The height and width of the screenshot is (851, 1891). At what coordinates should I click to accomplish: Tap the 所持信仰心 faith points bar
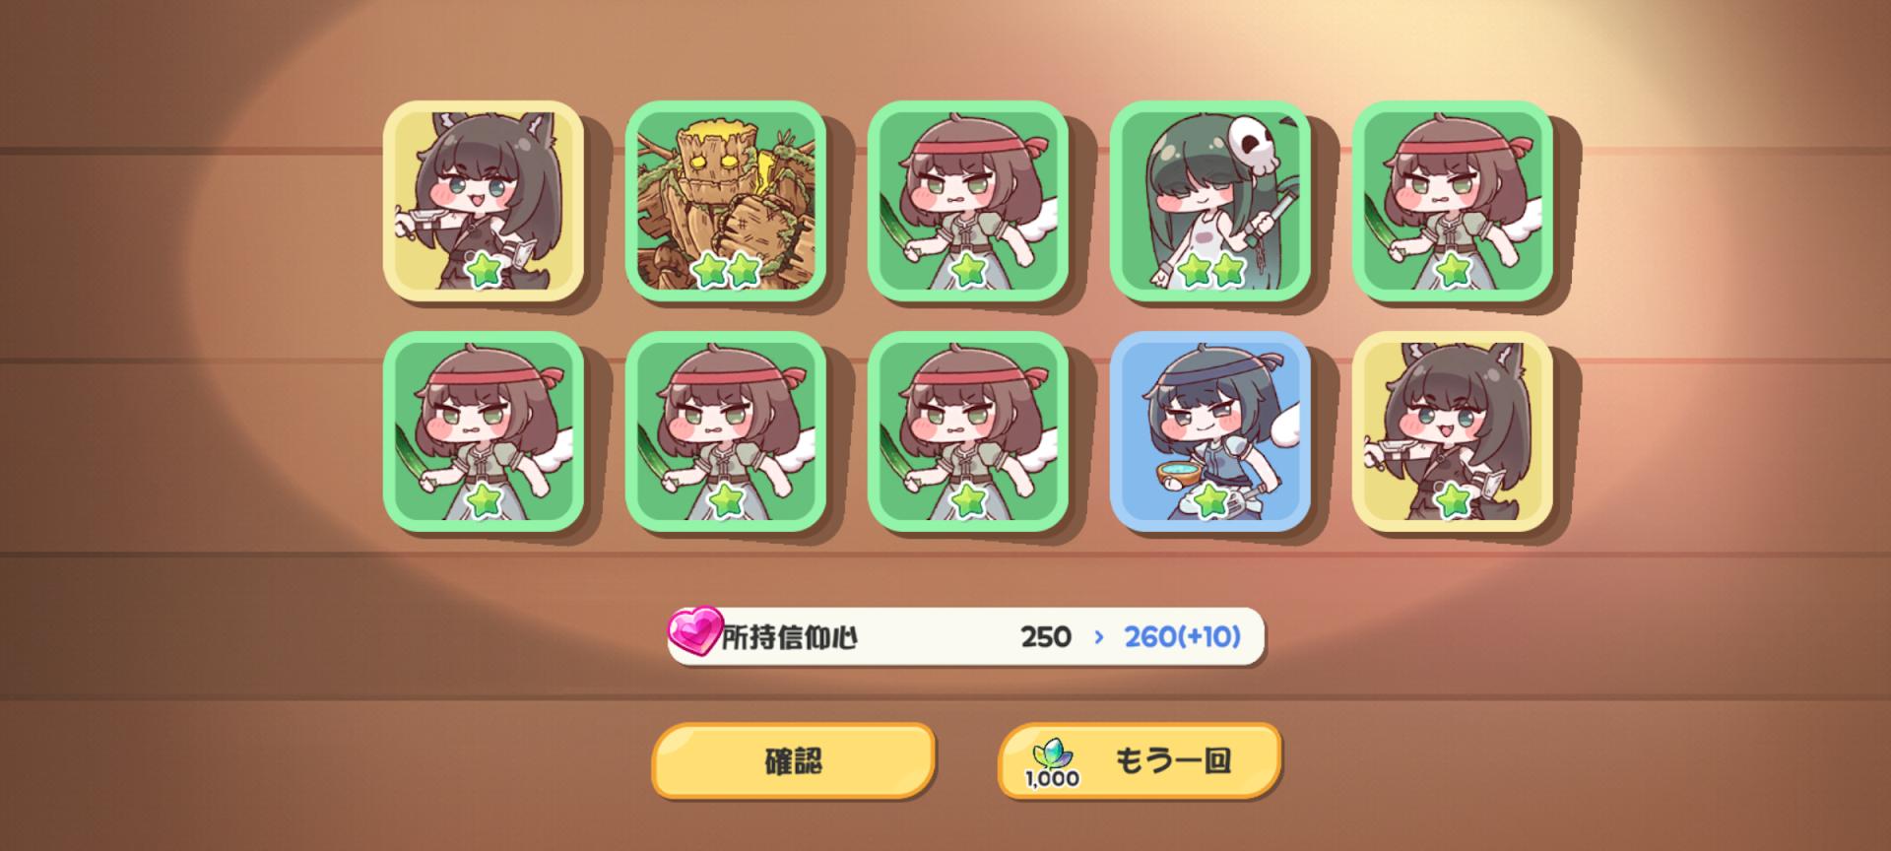[x=966, y=636]
